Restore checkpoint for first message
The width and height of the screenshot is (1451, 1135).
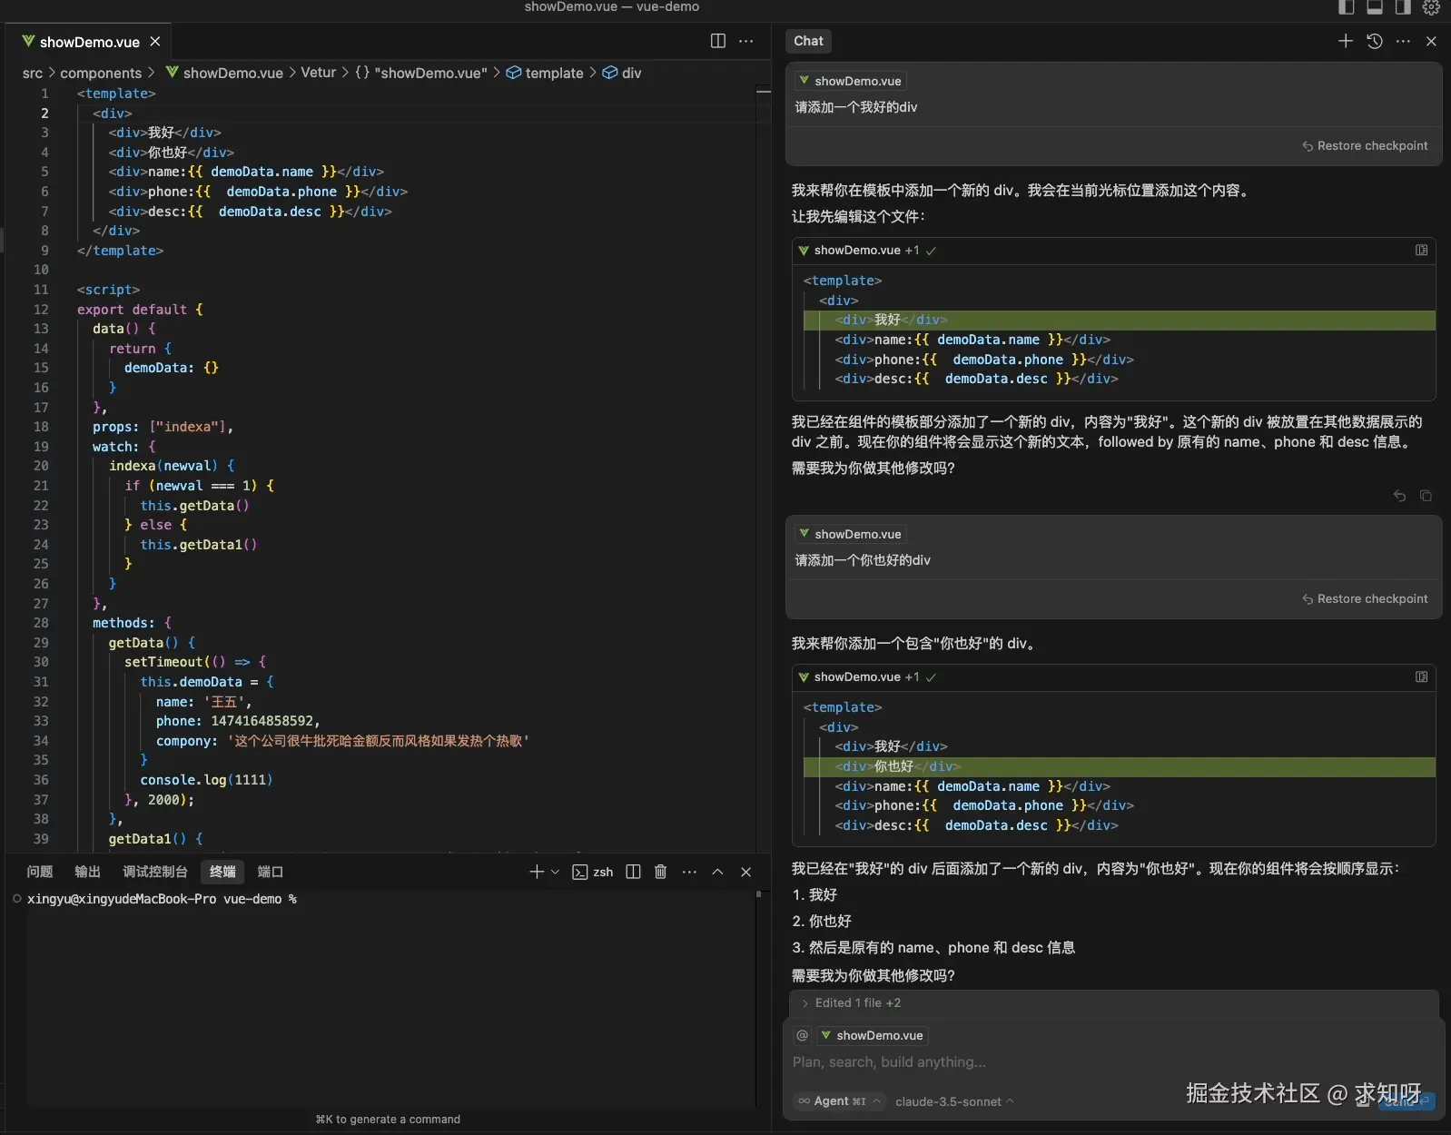[1365, 146]
